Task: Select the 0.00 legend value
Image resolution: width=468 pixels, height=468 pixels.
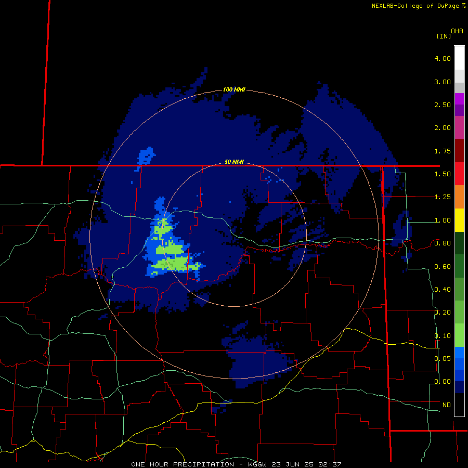Action: point(443,382)
